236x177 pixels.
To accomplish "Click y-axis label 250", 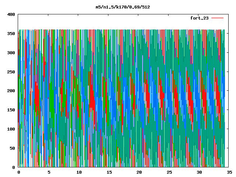I will [11, 72].
